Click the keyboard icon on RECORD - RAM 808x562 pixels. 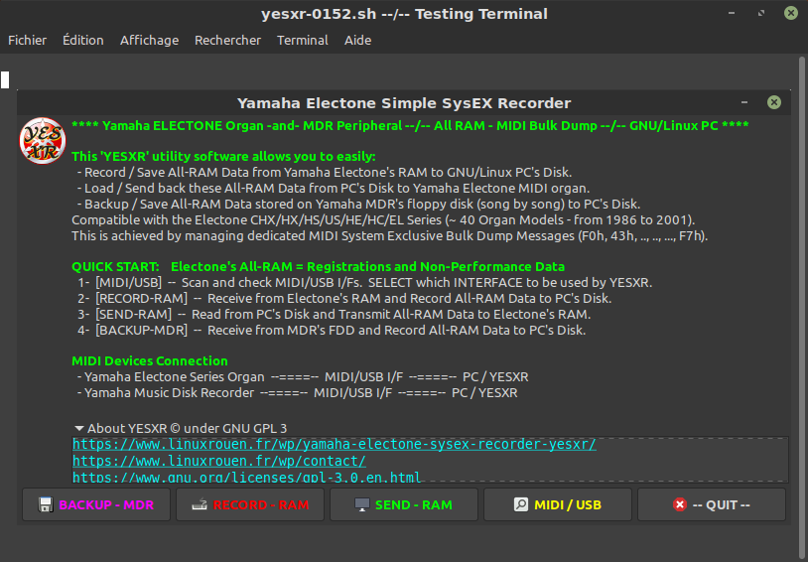pos(200,504)
